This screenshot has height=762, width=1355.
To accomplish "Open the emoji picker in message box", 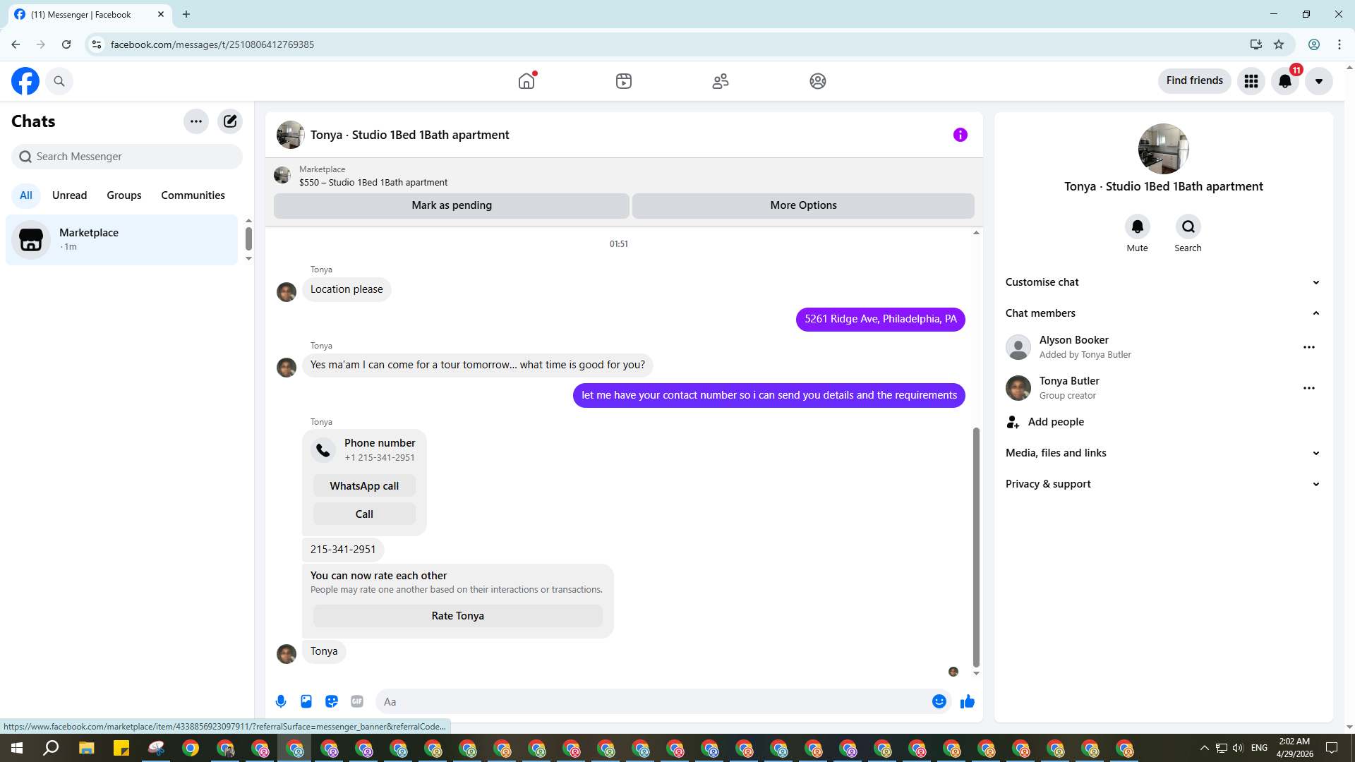I will (939, 701).
